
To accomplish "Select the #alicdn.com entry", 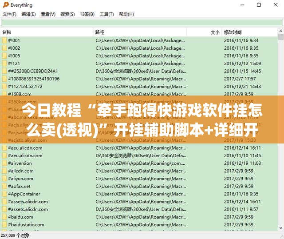I will (x=21, y=171).
